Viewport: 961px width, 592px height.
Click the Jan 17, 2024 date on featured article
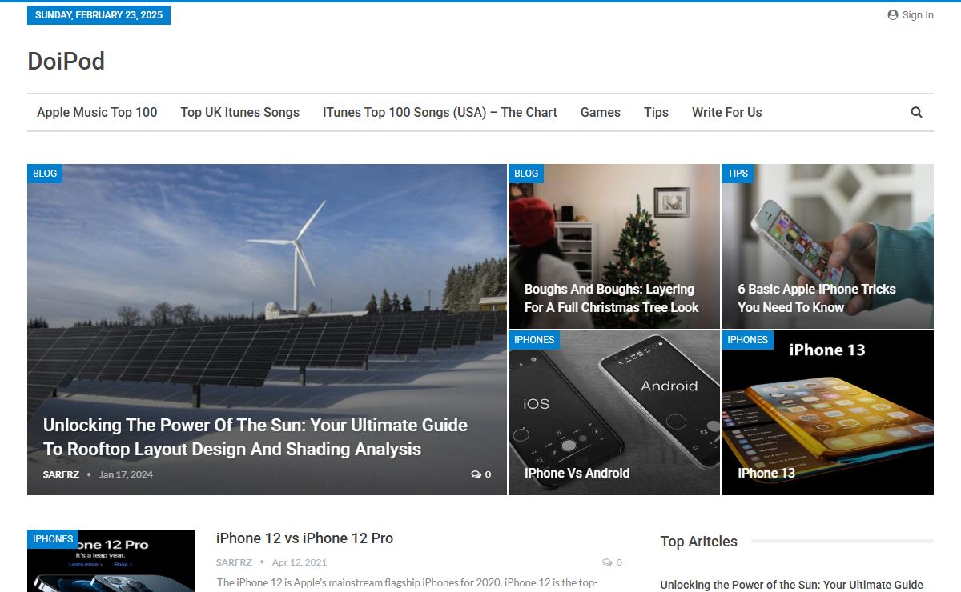126,474
